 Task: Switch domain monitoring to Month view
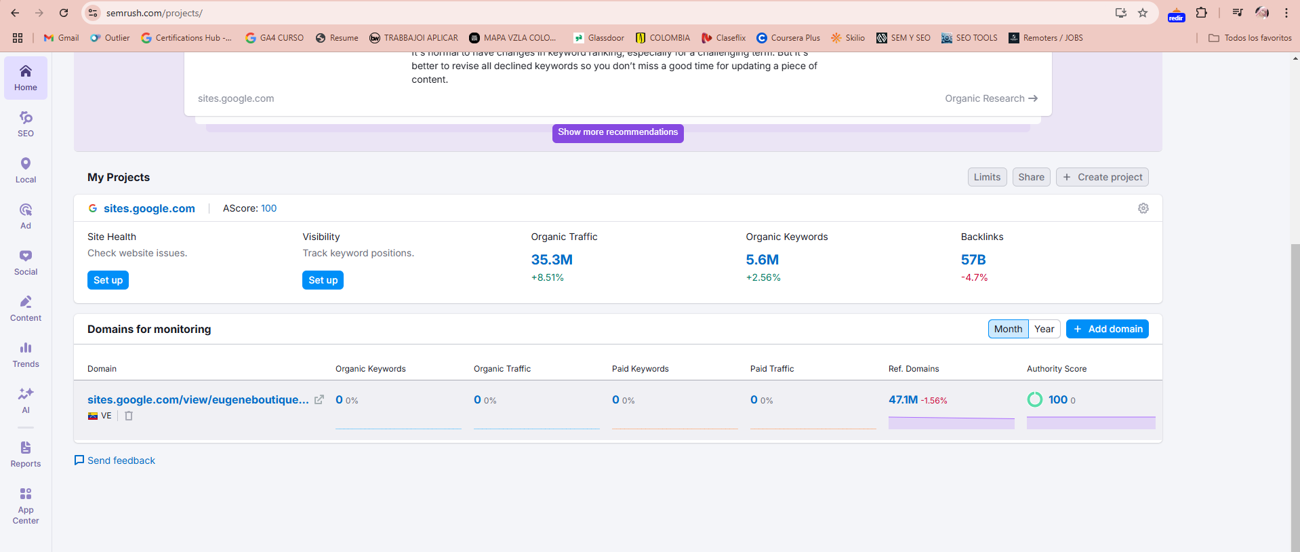[x=1008, y=329]
